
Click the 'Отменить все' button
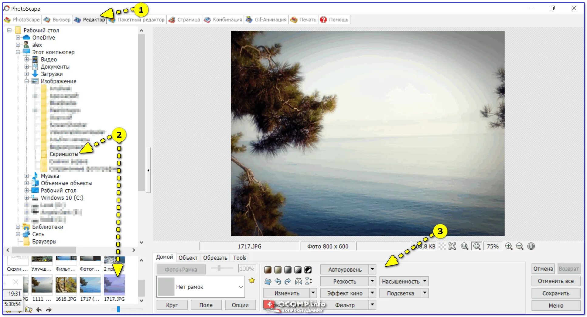556,281
